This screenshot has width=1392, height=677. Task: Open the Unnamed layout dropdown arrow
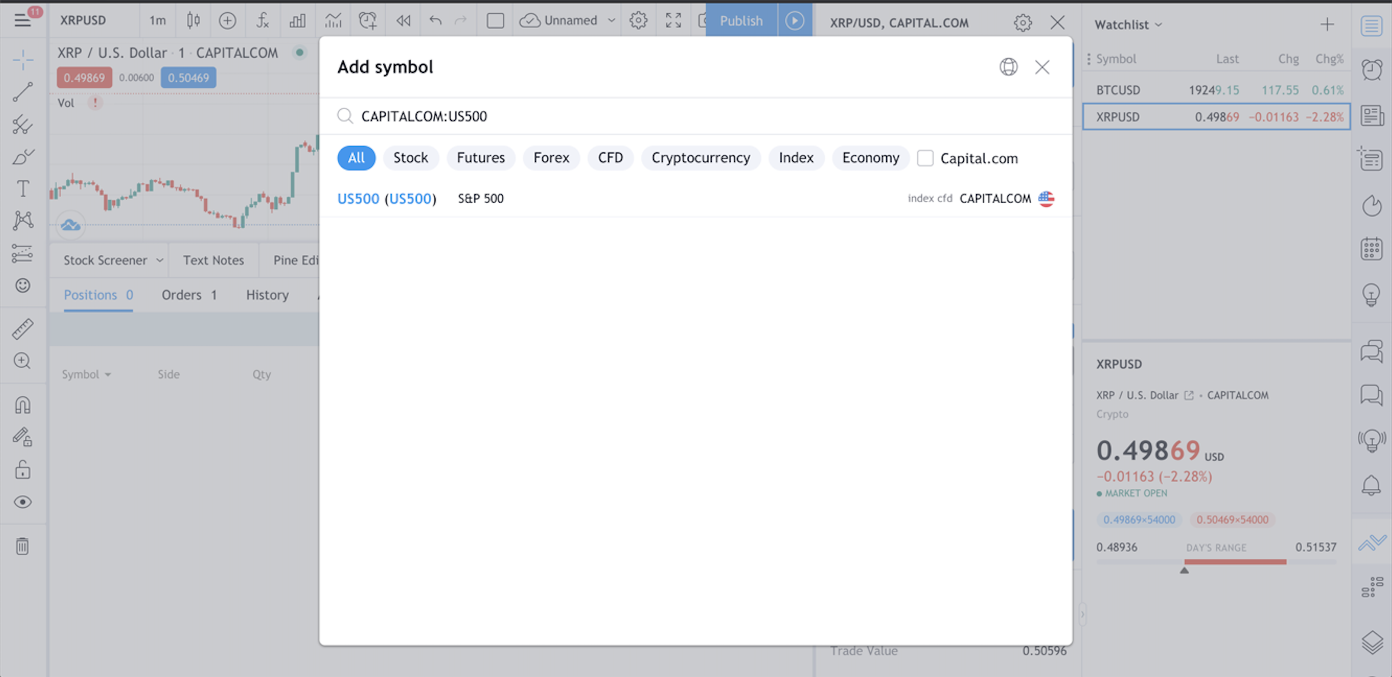point(612,21)
